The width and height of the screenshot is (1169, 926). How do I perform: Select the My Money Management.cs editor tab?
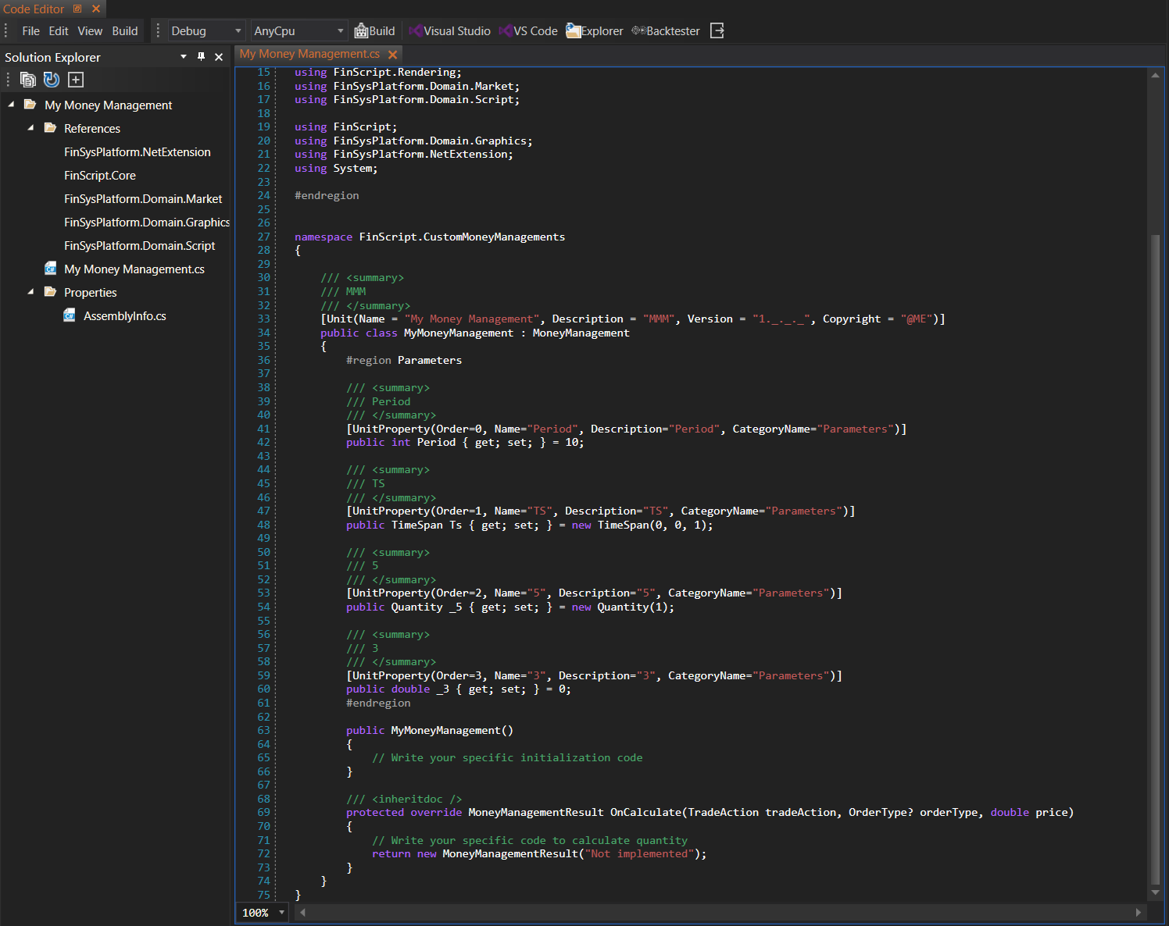309,54
